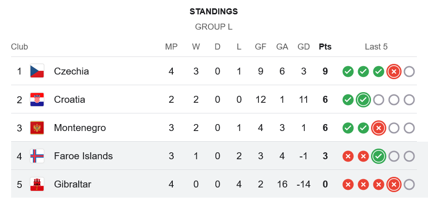428x206 pixels.
Task: Open the Faroe Islands team page
Action: (x=83, y=156)
